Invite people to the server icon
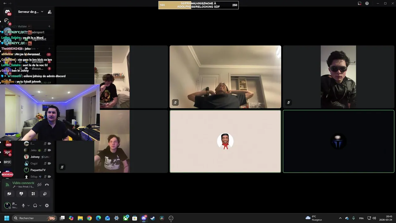This screenshot has height=223, width=396. click(x=49, y=12)
